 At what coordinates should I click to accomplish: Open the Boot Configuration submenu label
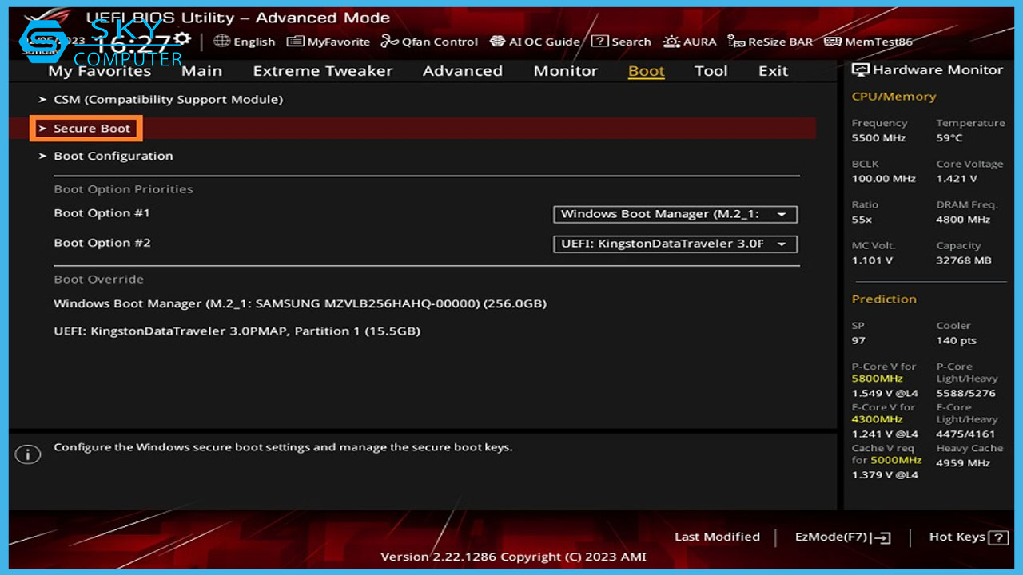[113, 157]
